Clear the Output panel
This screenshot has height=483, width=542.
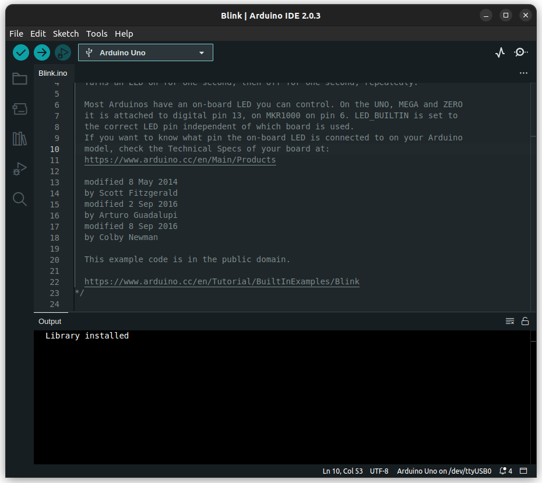[510, 321]
